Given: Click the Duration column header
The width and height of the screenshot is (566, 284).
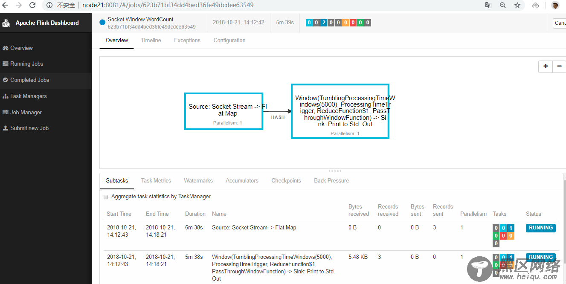Looking at the screenshot, I should [195, 214].
